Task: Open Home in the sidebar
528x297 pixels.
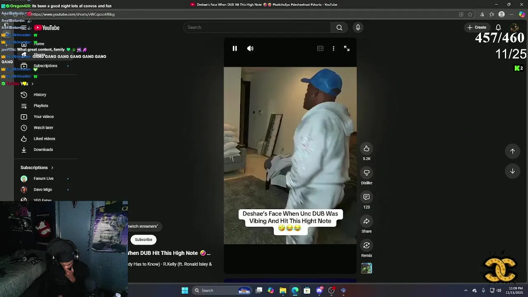Action: coord(39,44)
